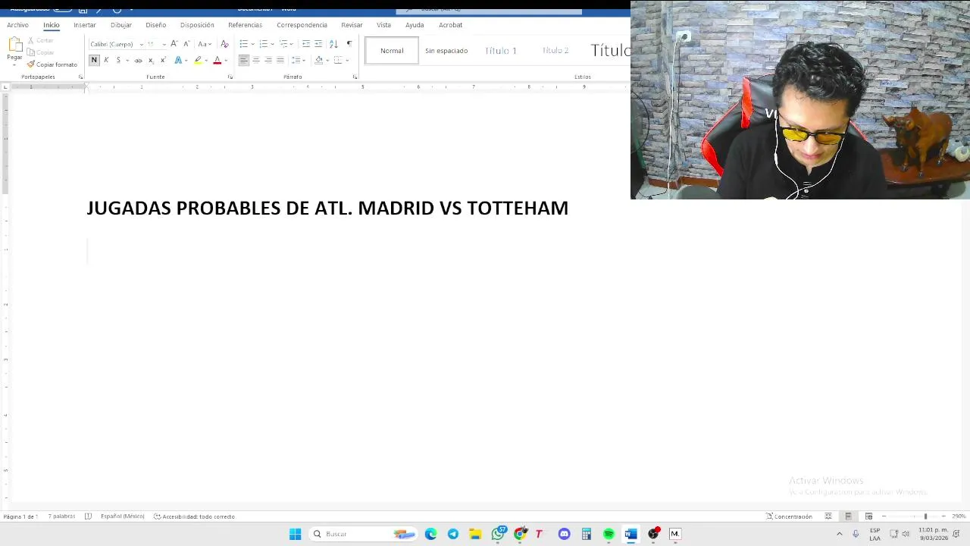Adjust the zoom slider in status bar
The width and height of the screenshot is (970, 546).
coord(925,516)
